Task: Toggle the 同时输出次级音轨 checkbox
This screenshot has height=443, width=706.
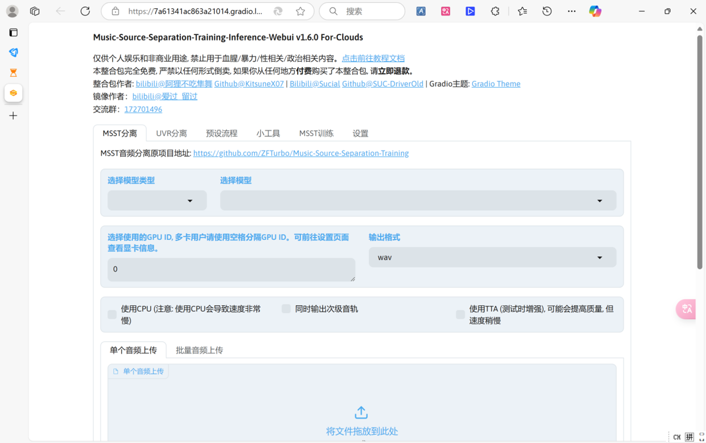Action: point(286,309)
